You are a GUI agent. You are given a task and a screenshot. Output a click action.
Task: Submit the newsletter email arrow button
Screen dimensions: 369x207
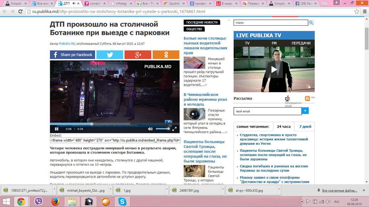tap(305, 111)
